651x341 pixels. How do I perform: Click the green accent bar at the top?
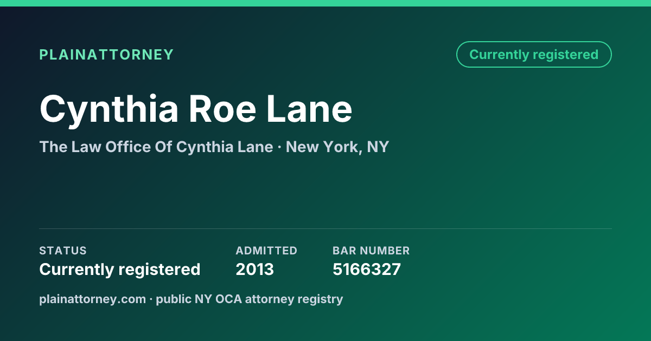[325, 3]
